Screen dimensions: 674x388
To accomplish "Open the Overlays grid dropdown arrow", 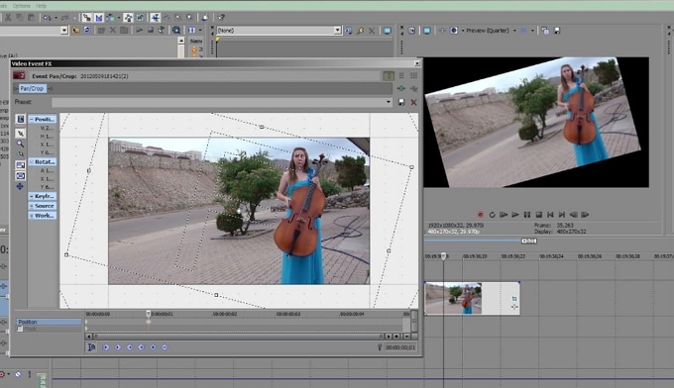I will pos(532,31).
